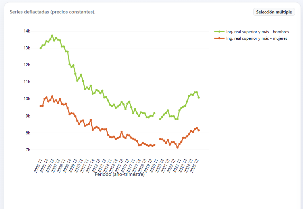
Task: Select the mujeres peak point above 10k
Action: [52, 96]
